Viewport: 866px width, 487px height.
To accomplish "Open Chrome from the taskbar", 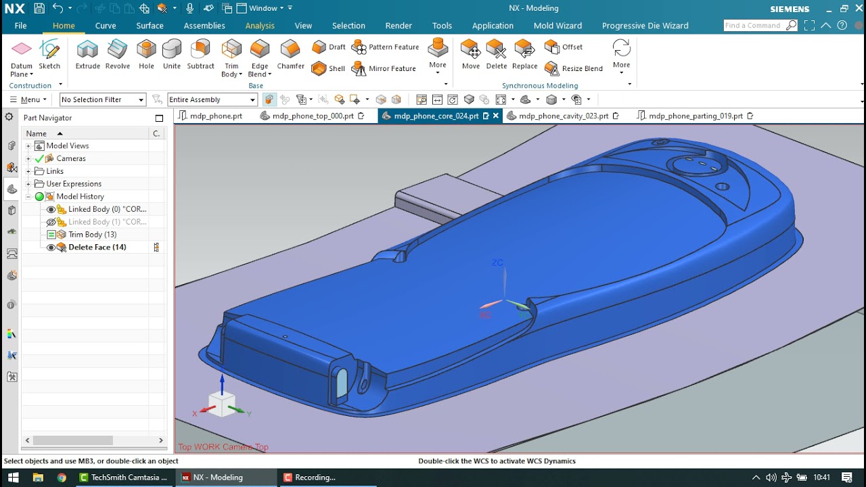I will coord(62,478).
